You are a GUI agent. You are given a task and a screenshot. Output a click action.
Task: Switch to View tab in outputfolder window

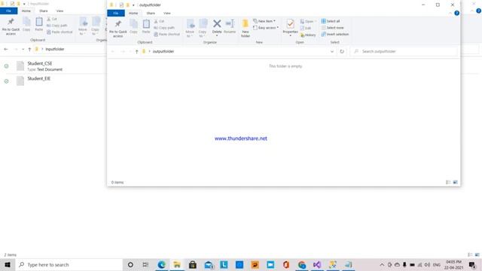167,14
